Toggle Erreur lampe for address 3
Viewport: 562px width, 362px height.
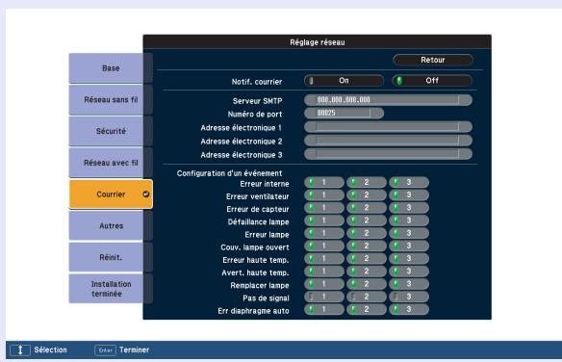tap(409, 233)
